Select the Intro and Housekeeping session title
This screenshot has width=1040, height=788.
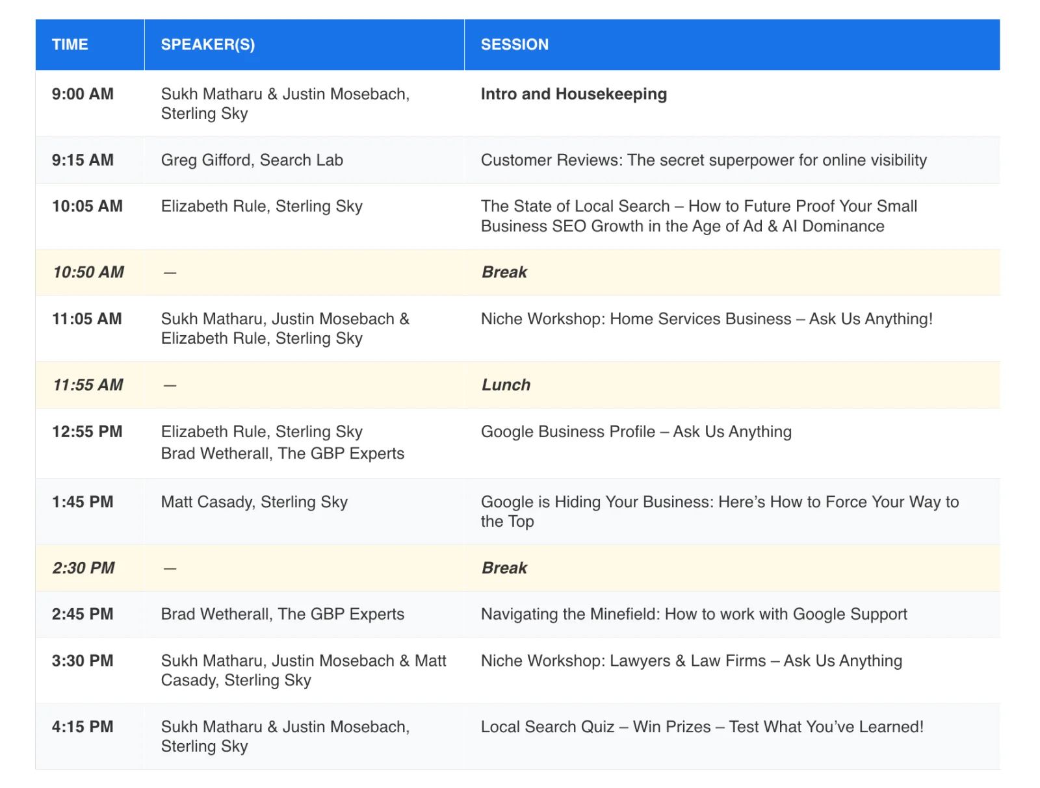(574, 94)
